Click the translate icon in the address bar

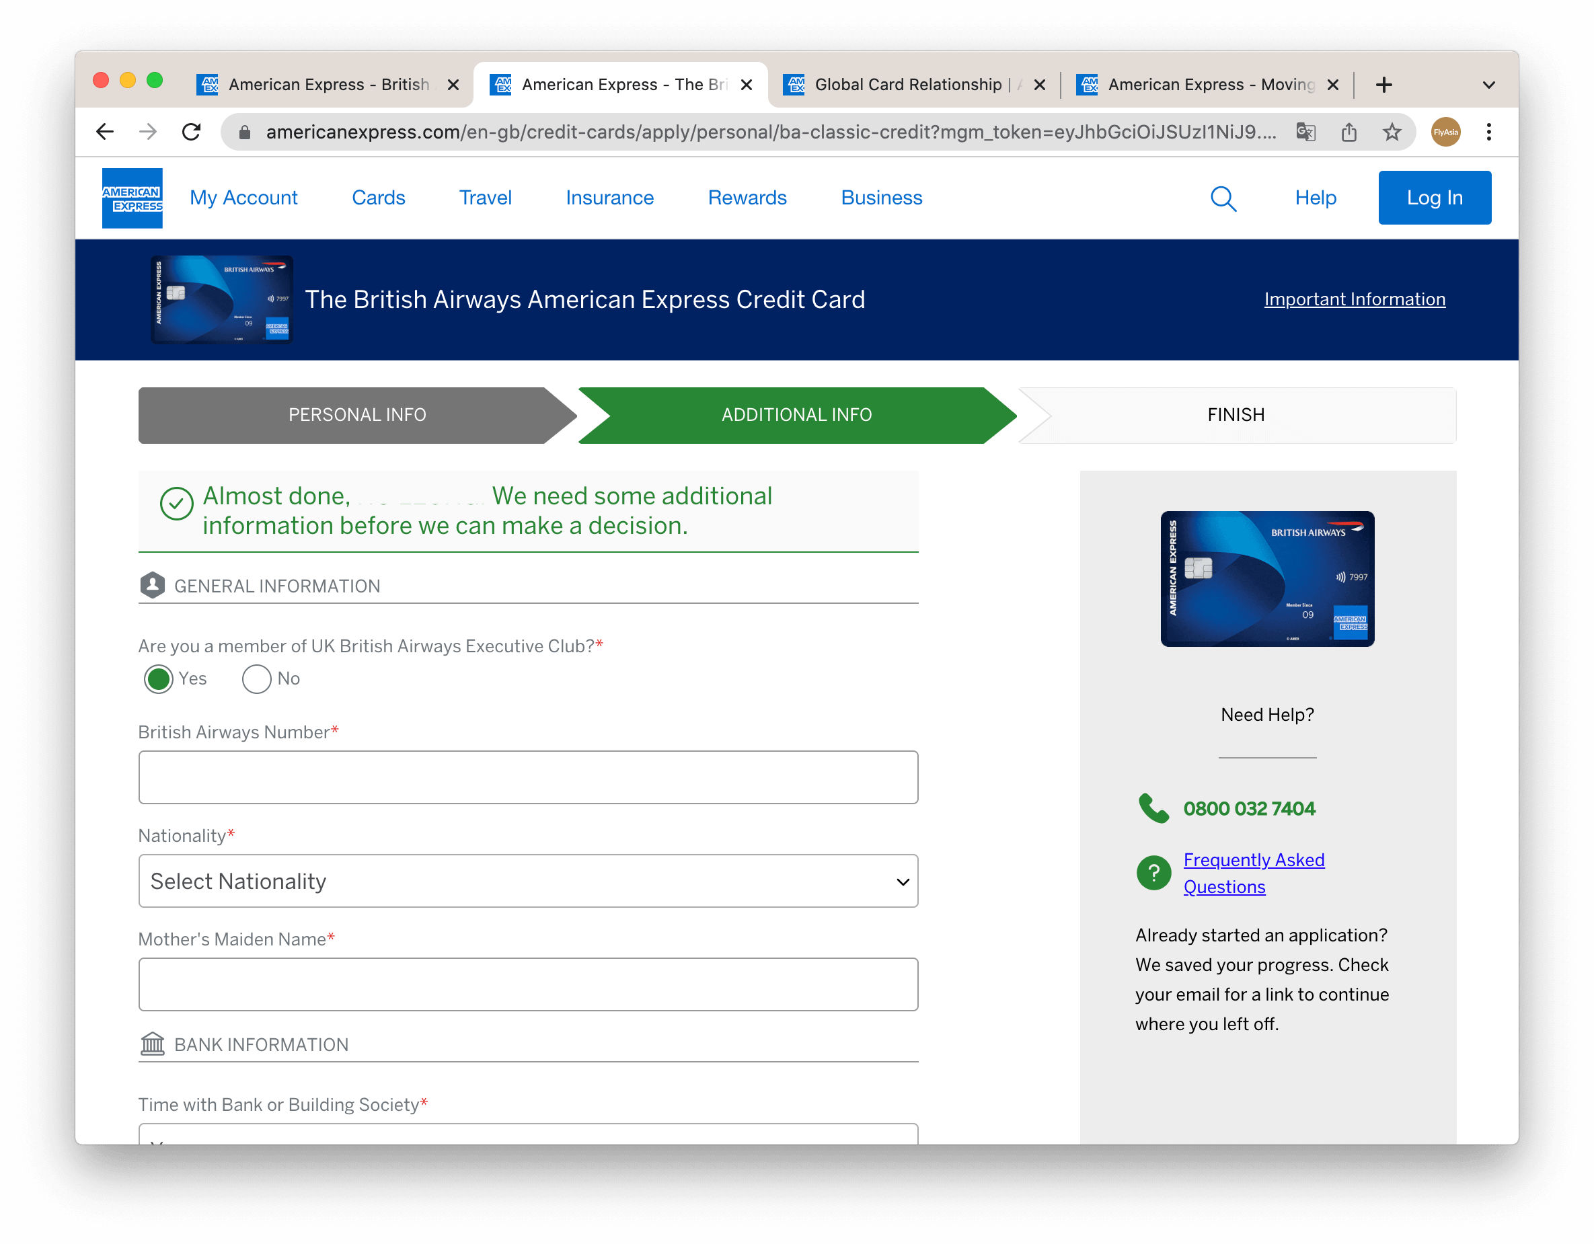tap(1305, 132)
